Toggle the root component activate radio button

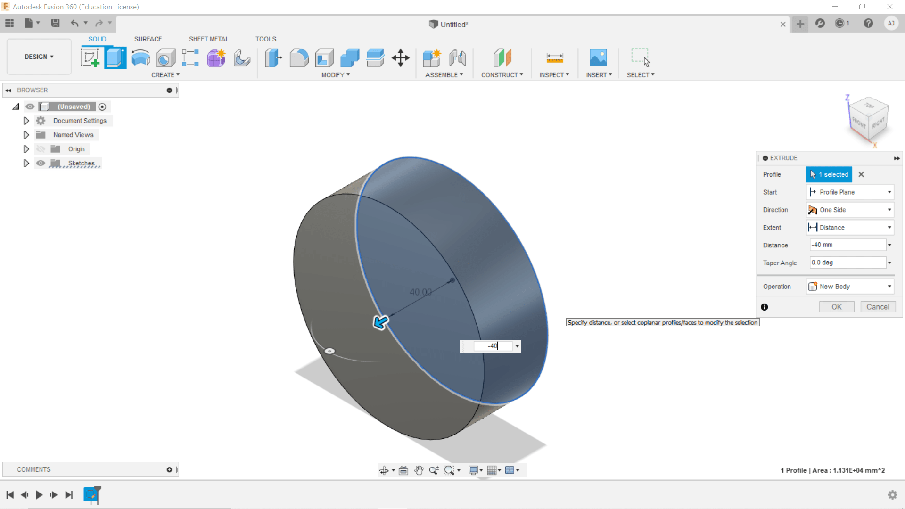click(102, 107)
